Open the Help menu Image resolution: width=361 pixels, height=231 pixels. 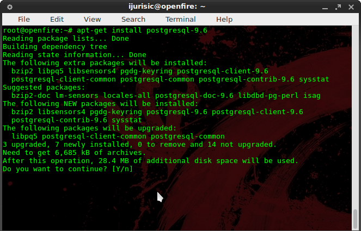coord(224,20)
